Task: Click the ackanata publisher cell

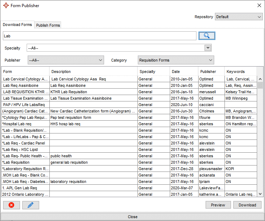Action: [x=211, y=175]
